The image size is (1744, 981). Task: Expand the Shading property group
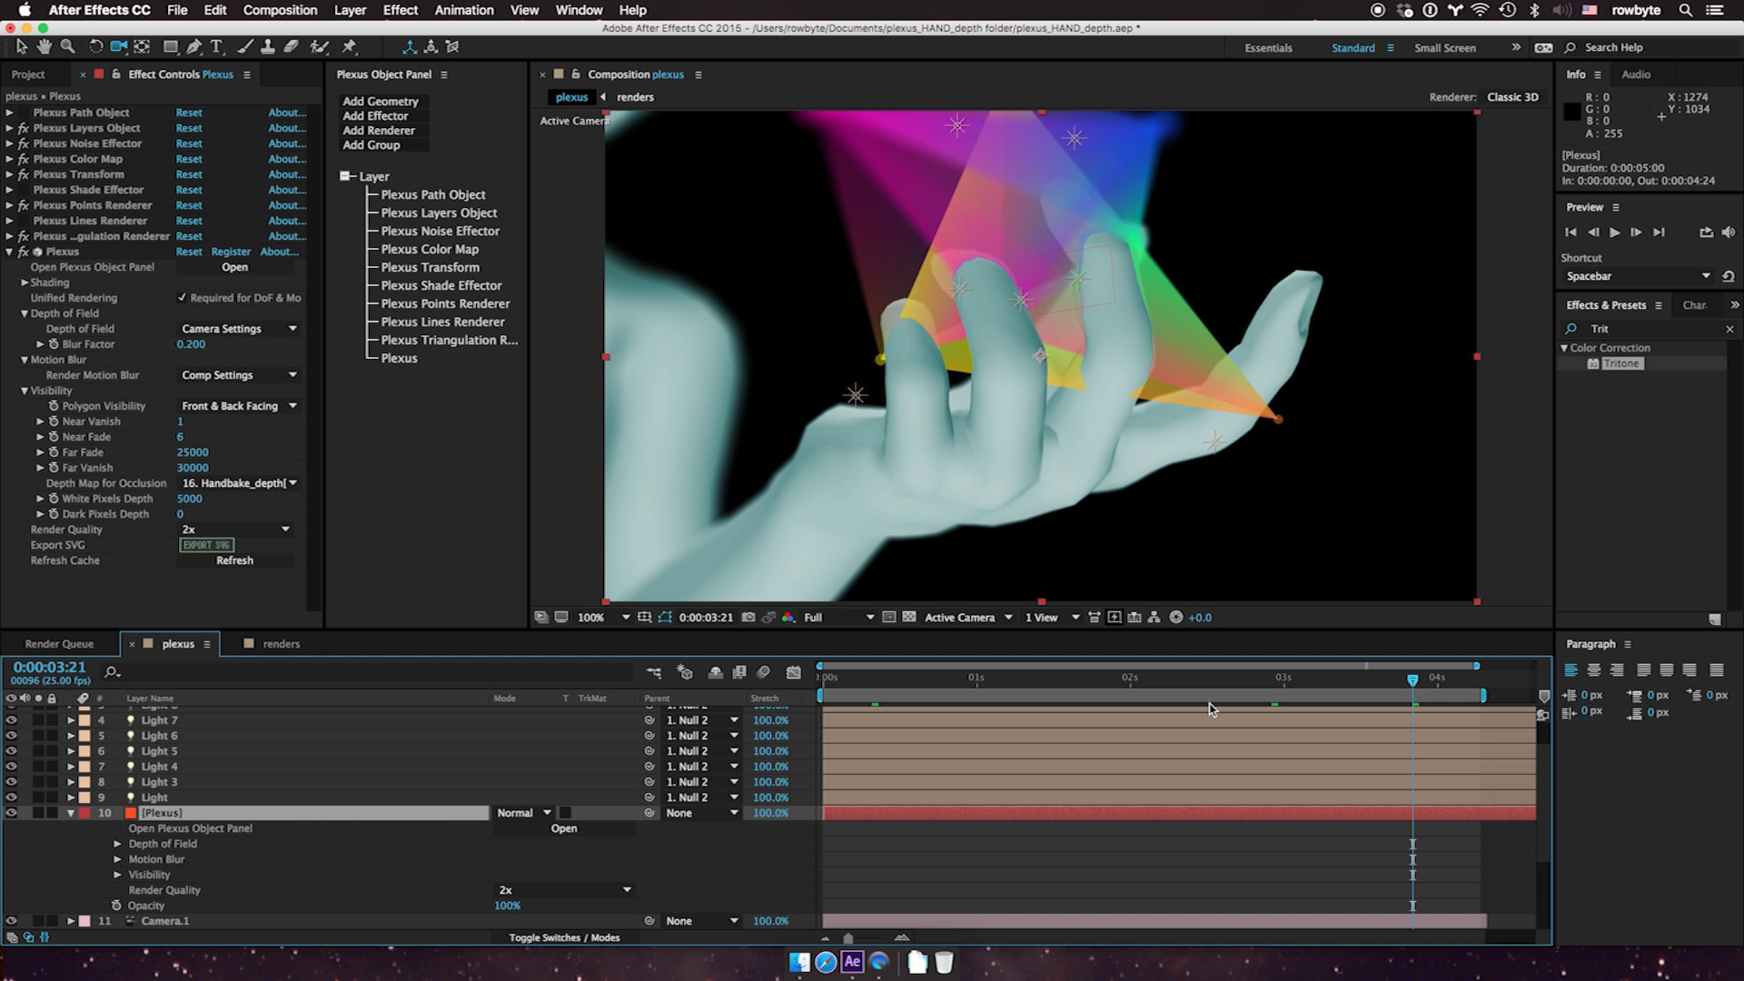point(25,282)
